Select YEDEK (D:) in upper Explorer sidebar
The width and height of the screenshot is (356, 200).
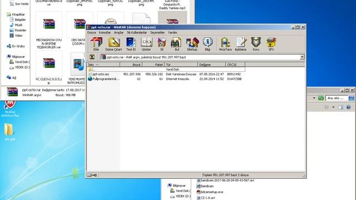click(20, 67)
